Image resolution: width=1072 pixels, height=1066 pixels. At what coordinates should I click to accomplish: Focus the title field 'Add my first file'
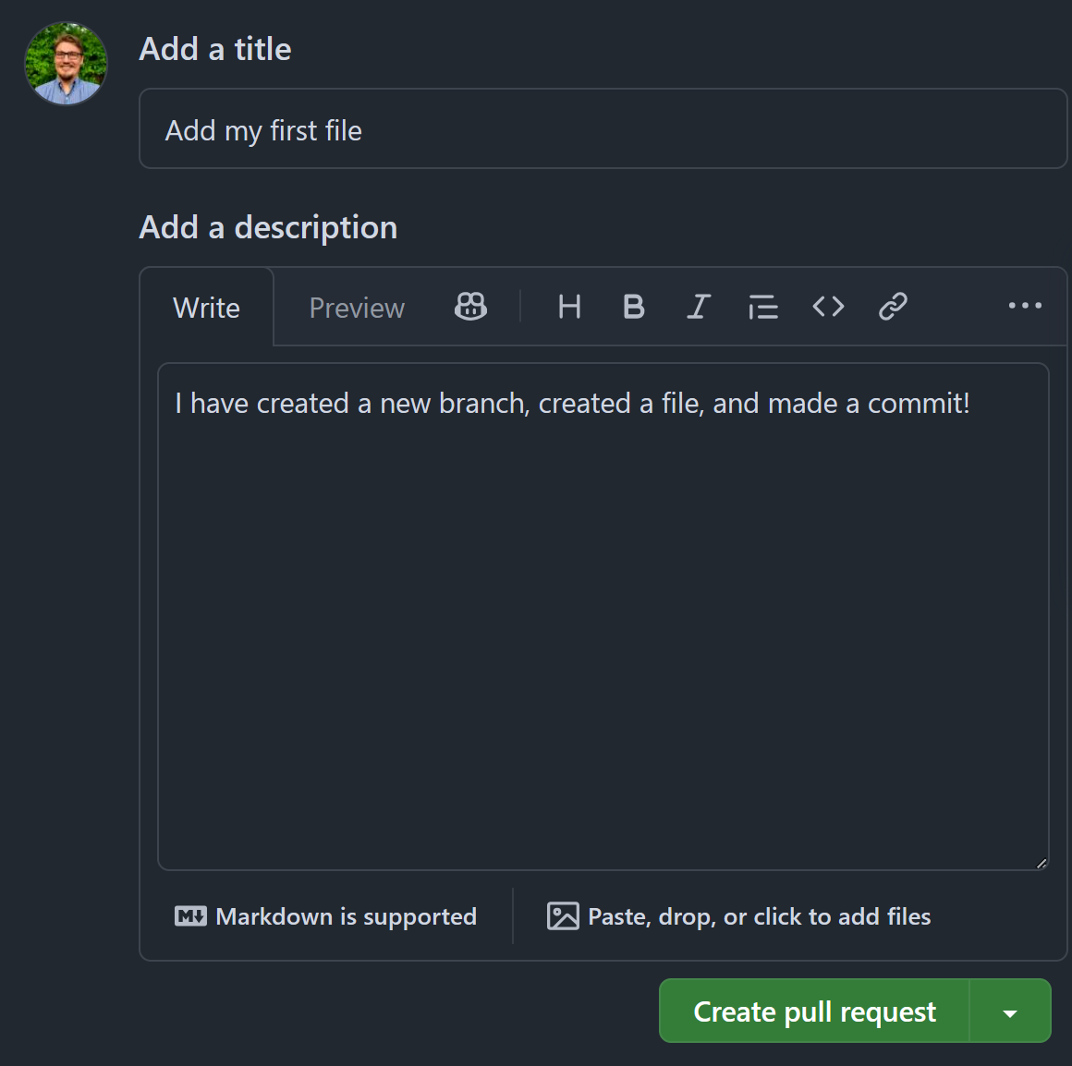[603, 128]
